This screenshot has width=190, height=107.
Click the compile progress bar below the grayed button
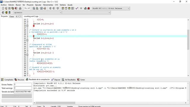17,100
